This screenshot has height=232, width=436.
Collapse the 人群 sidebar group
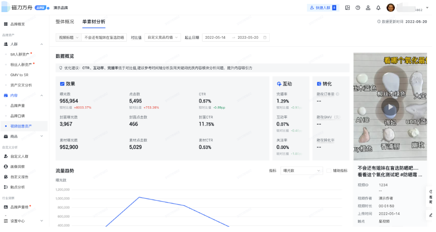pos(42,44)
